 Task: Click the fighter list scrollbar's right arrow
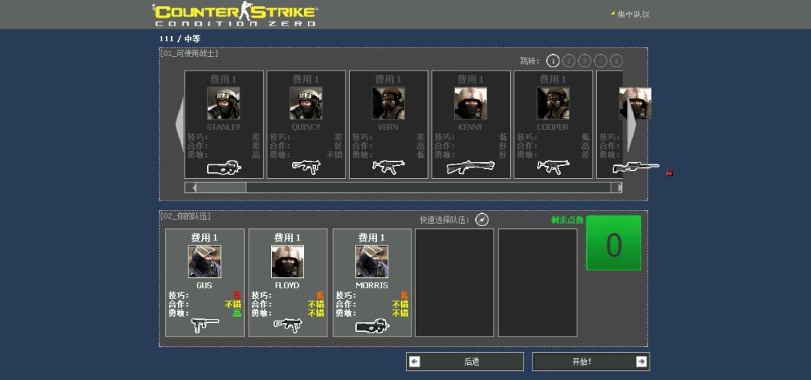coord(617,187)
